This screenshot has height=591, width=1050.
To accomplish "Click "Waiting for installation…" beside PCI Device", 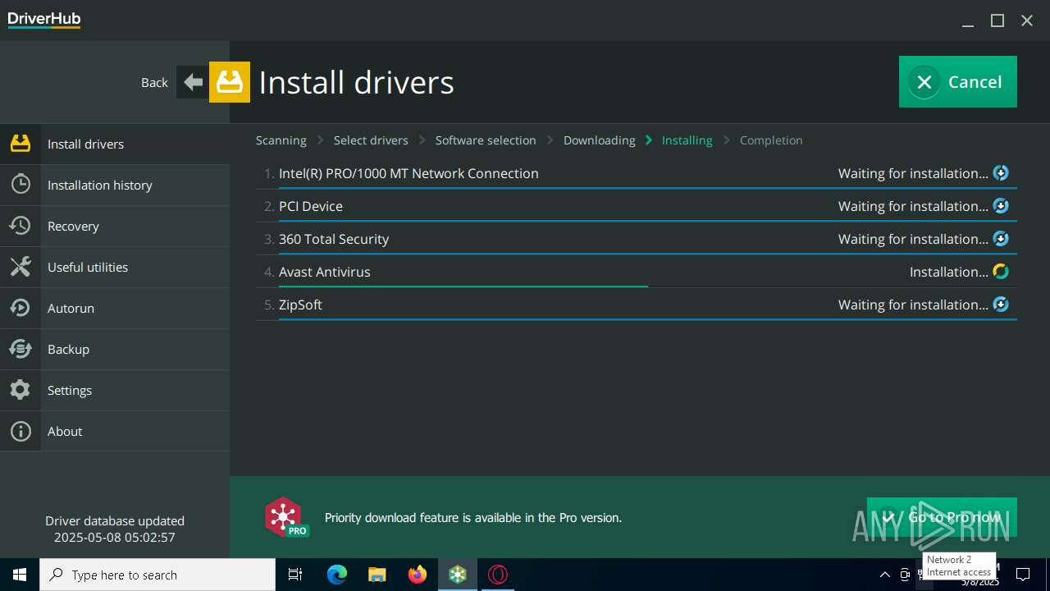I will [913, 206].
